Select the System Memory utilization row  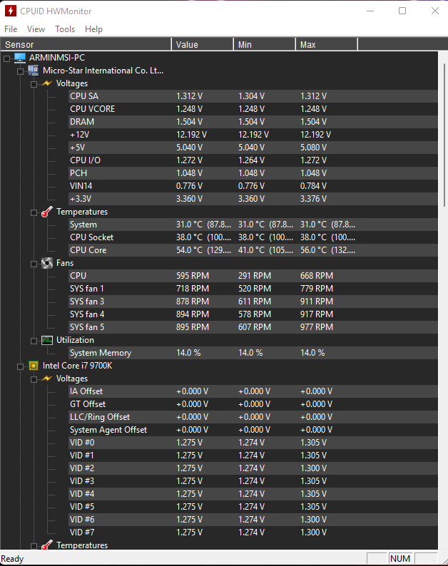point(253,353)
